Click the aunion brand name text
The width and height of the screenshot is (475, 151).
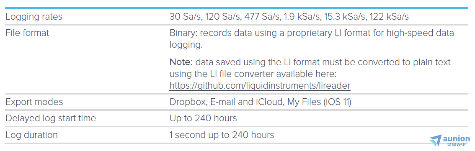[456, 139]
